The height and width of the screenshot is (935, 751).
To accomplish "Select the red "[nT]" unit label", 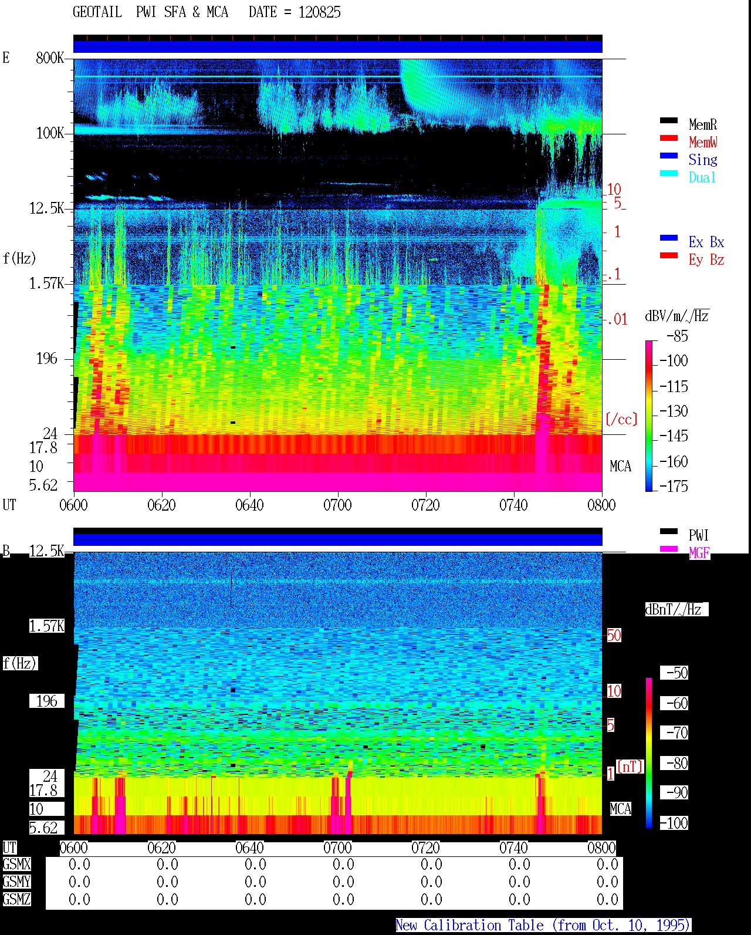I will (630, 767).
